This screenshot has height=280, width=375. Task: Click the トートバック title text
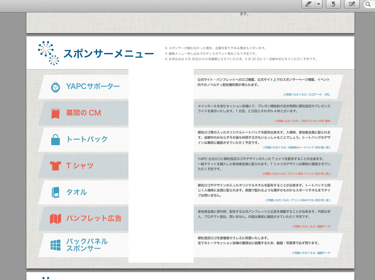pyautogui.click(x=87, y=139)
